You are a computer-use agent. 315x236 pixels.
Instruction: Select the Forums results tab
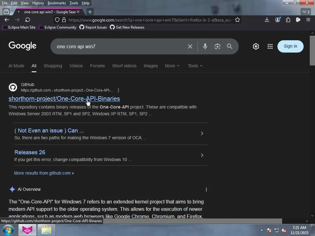click(98, 66)
